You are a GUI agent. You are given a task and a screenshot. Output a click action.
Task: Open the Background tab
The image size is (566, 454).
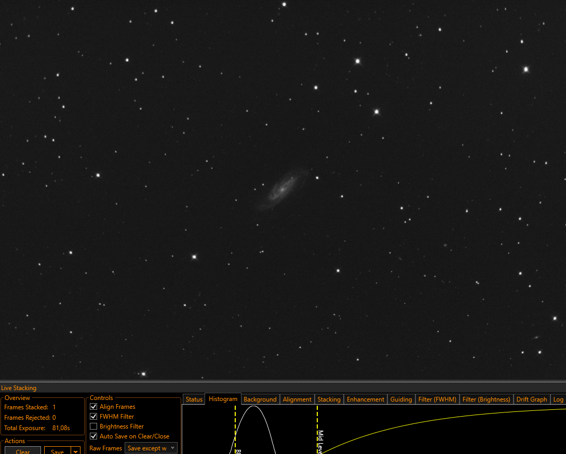[260, 399]
